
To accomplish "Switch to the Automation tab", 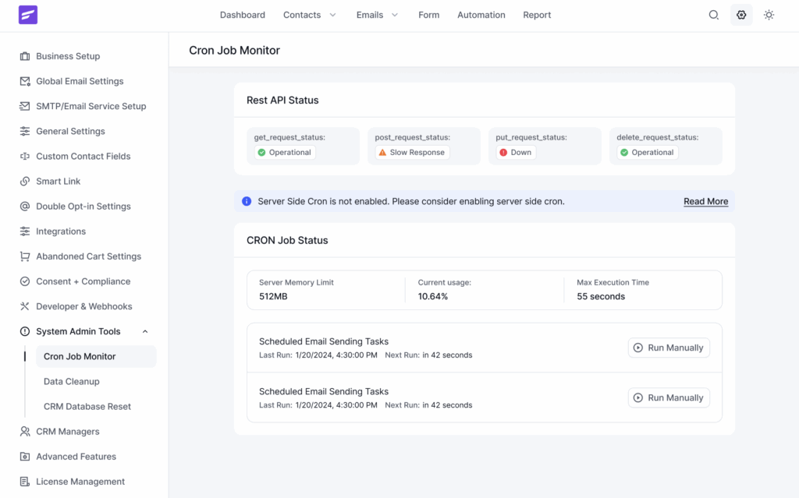I will click(481, 14).
